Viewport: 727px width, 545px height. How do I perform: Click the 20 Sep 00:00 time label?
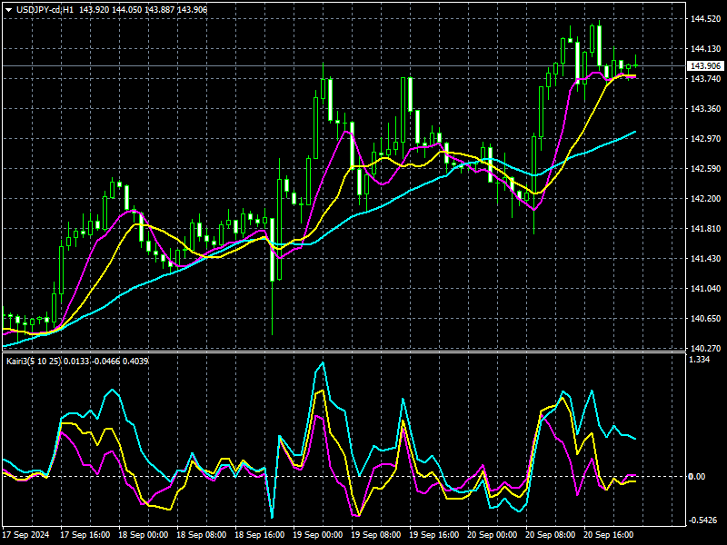pos(493,535)
